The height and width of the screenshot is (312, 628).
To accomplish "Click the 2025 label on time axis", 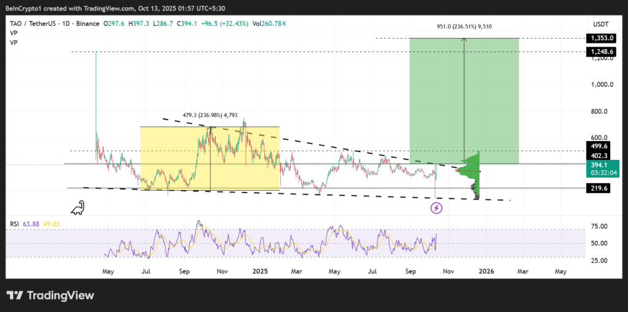I will pos(260,270).
